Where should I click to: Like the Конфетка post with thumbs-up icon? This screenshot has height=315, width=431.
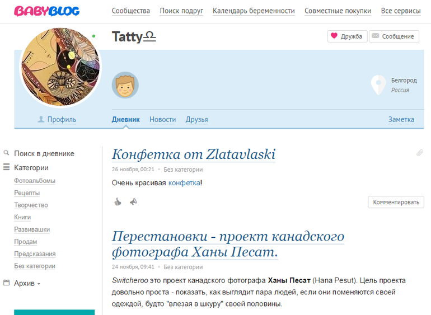[x=118, y=202]
